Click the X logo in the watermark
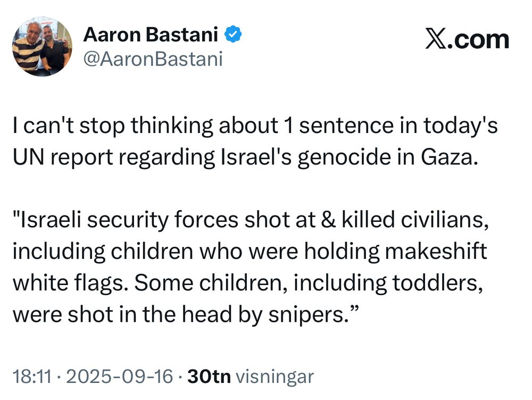 436,40
